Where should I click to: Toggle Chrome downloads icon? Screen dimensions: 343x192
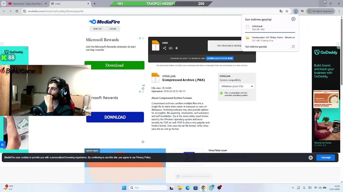296,11
